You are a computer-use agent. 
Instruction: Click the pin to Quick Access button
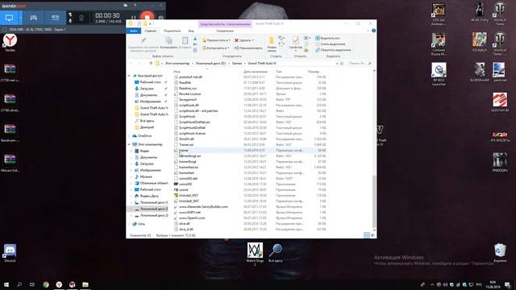click(x=144, y=44)
